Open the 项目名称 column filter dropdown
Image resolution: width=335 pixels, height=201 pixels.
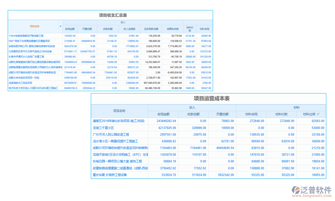tap(61, 26)
